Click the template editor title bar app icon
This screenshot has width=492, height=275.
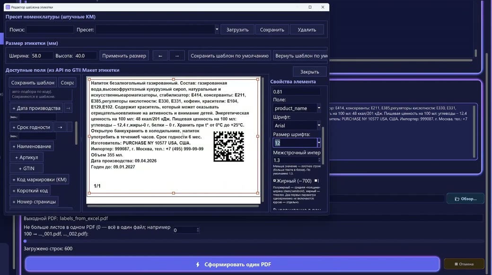tap(8, 7)
